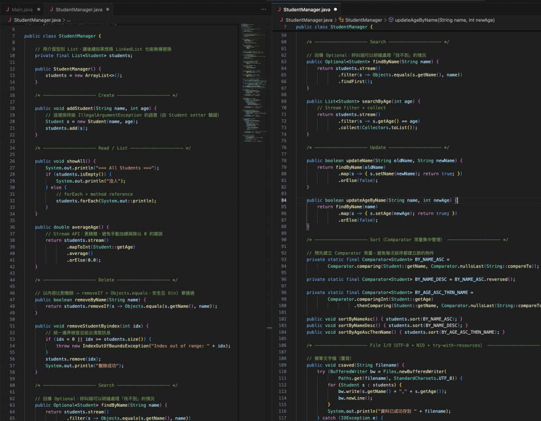This screenshot has height=421, width=541.
Task: Open updateAgeByName breadcrumb segment
Action: pos(444,20)
